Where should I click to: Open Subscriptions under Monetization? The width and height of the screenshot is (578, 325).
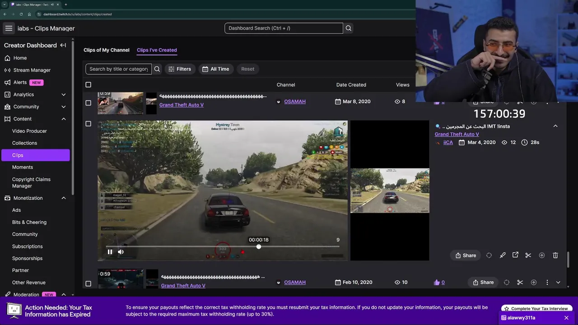coord(28,246)
